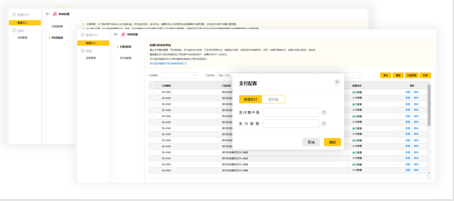454x201 pixels.
Task: Click 配置中心 gear icon in back window
Action: click(x=14, y=14)
